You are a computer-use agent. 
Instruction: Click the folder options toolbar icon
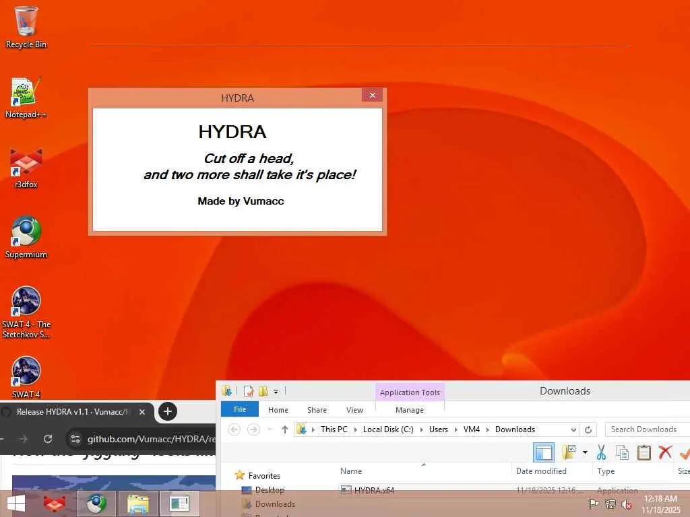click(x=569, y=452)
